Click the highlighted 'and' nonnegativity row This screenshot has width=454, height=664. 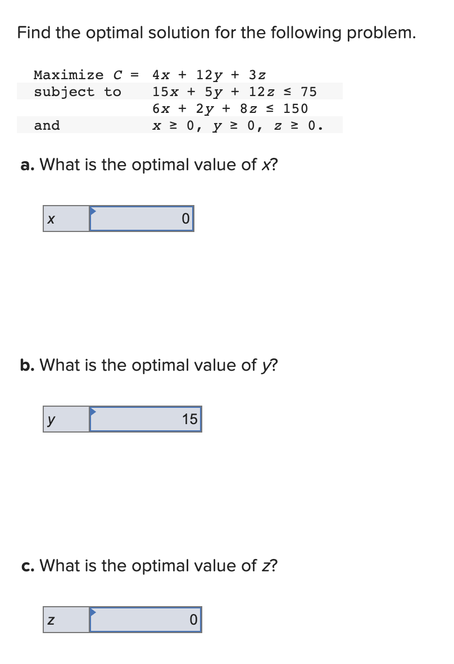click(x=169, y=125)
